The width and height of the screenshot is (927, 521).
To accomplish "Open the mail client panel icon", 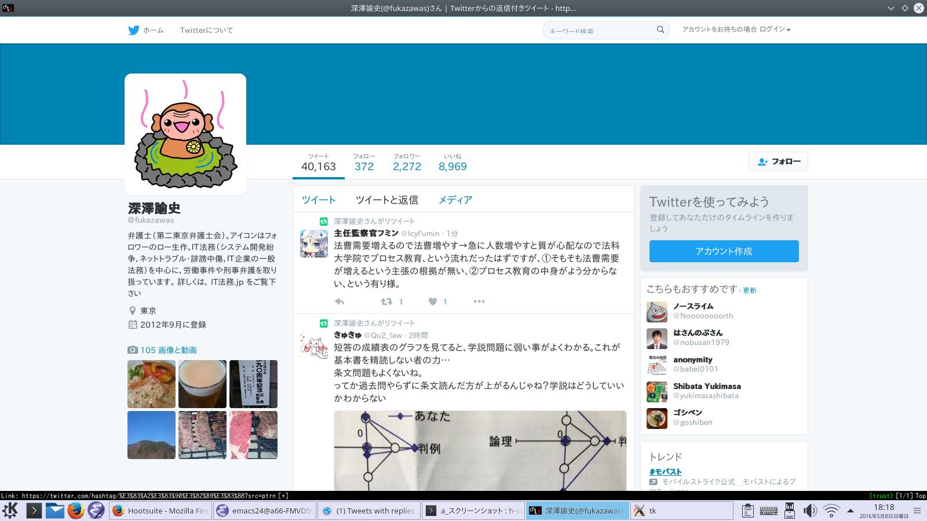I will (55, 510).
